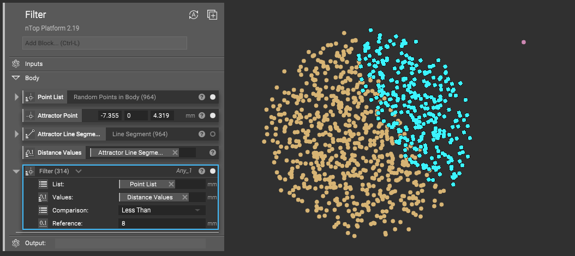This screenshot has height=256, width=575.
Task: Click the duplicate notebook add icon
Action: [212, 15]
